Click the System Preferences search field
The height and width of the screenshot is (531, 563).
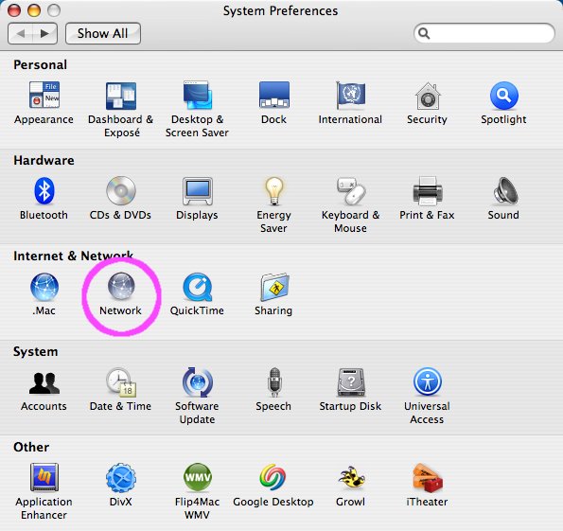484,33
